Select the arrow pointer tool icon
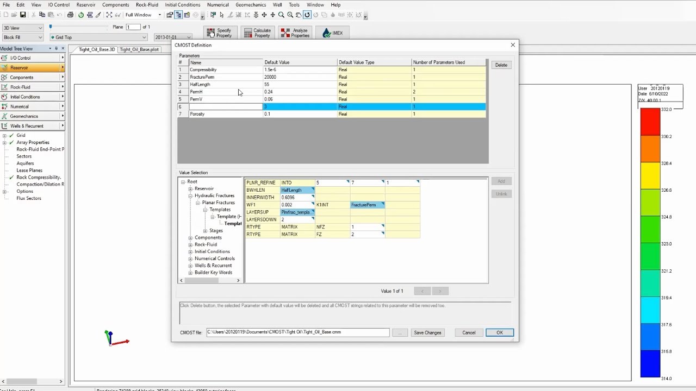 click(222, 15)
